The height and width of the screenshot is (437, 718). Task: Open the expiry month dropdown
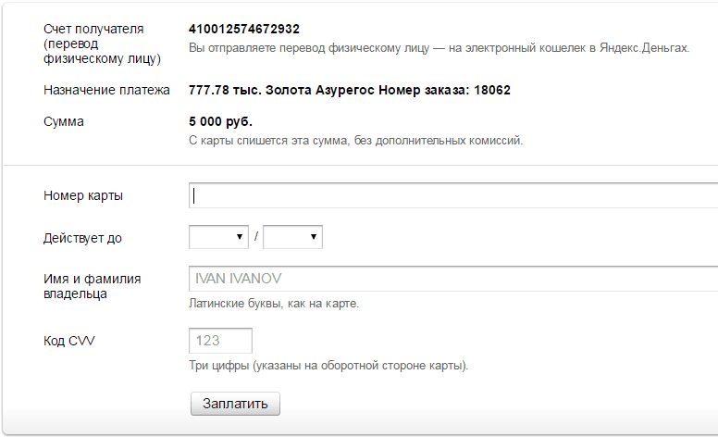[218, 237]
